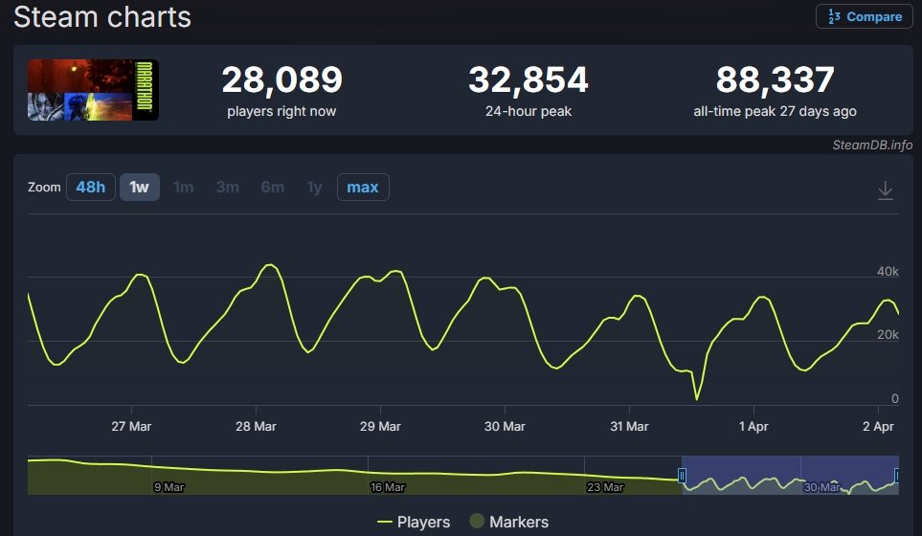Click the sharp dip point near 0 on chart
Viewport: 922px width, 536px height.
[x=697, y=399]
